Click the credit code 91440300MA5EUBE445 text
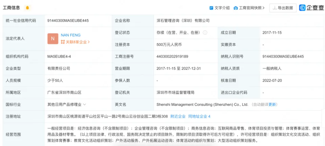 [68, 21]
